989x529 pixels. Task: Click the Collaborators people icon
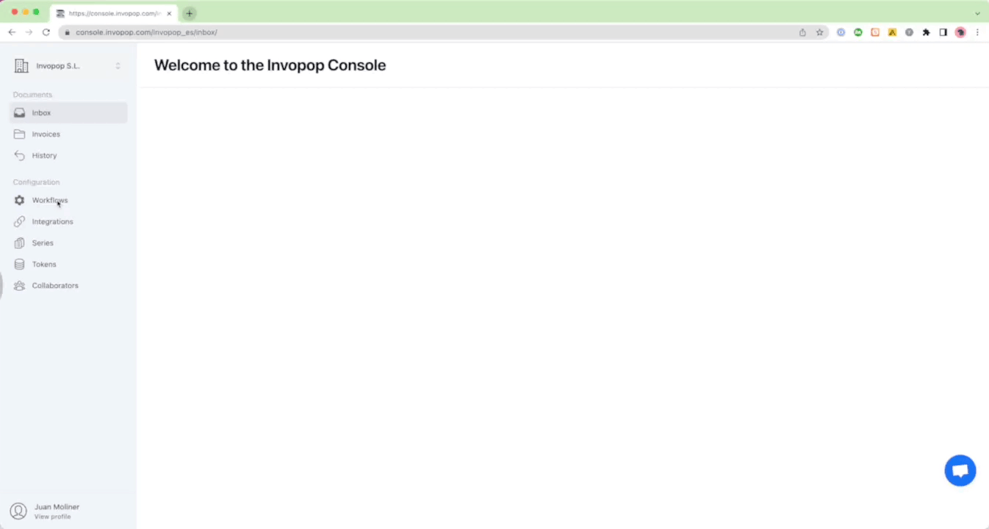pyautogui.click(x=20, y=286)
